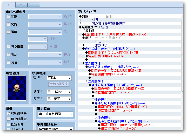Open the 速度 speed dropdown
Image resolution: width=187 pixels, height=134 pixels.
tap(59, 92)
